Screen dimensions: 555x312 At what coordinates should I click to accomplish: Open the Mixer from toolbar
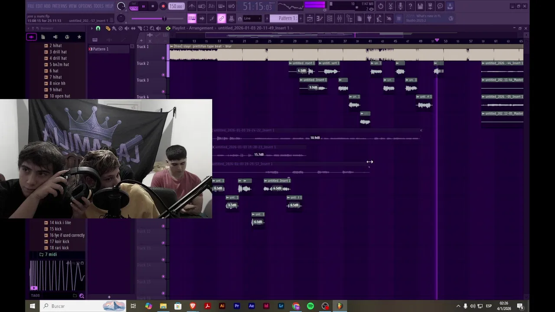[340, 19]
